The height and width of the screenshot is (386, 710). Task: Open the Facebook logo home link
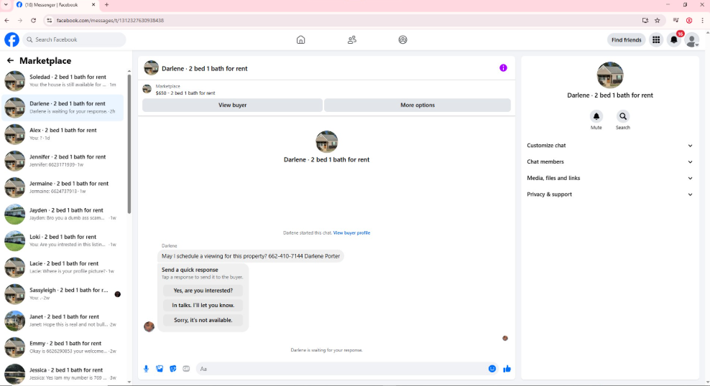tap(11, 39)
